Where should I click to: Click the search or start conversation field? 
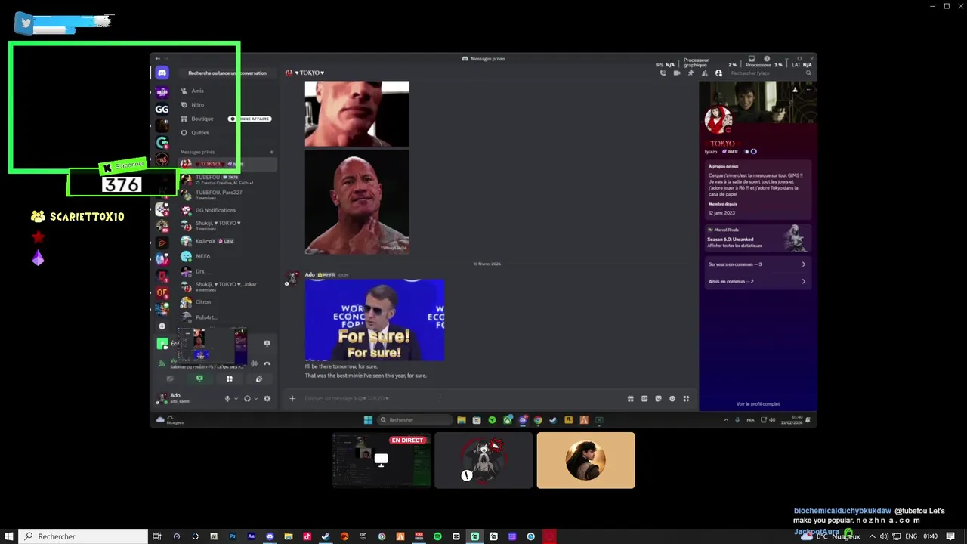pyautogui.click(x=227, y=73)
